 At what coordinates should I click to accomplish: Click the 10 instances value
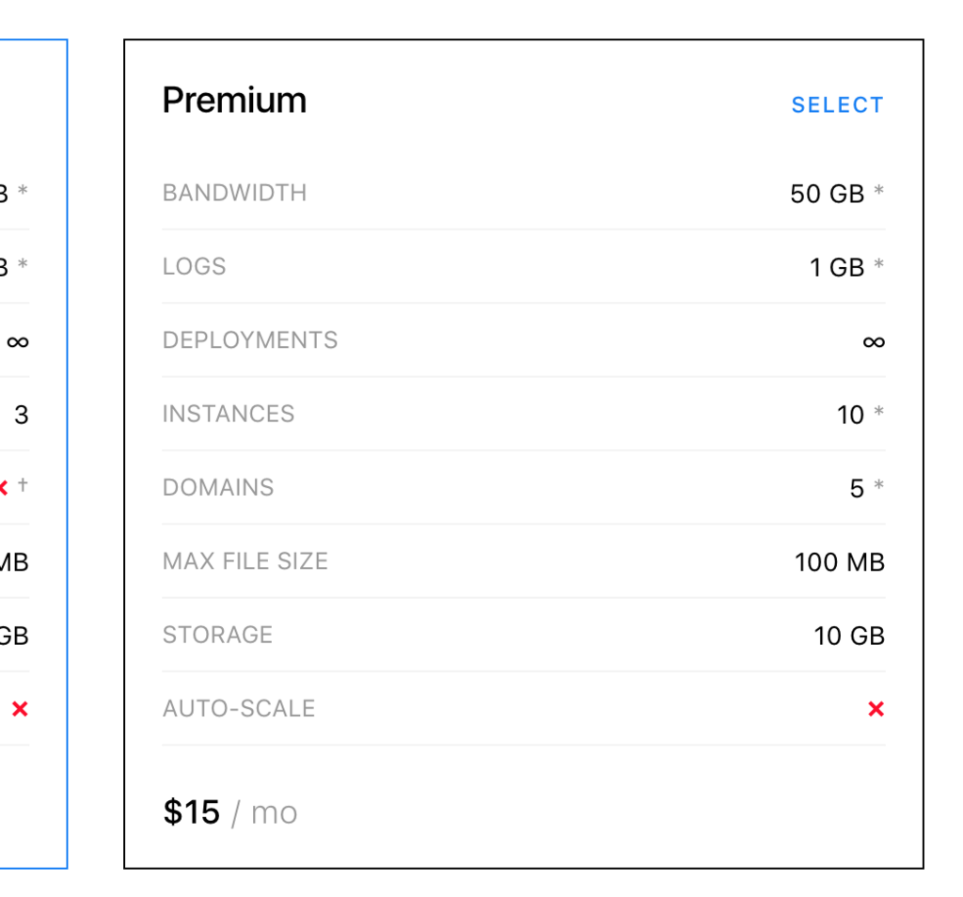click(x=850, y=415)
